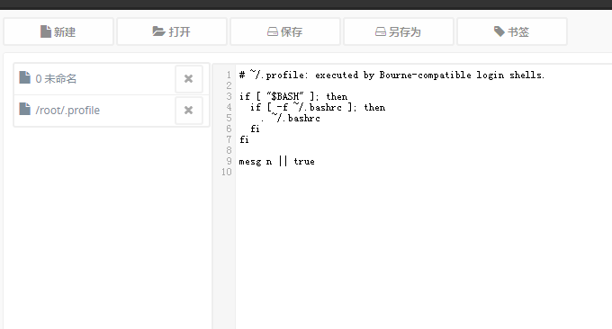Click the 'fi' on line 7
This screenshot has width=612, height=329.
click(x=244, y=139)
